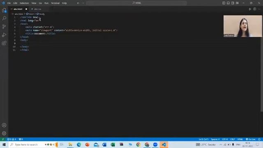
Task: Change the CRLF end-of-line sequence
Action: click(x=232, y=139)
